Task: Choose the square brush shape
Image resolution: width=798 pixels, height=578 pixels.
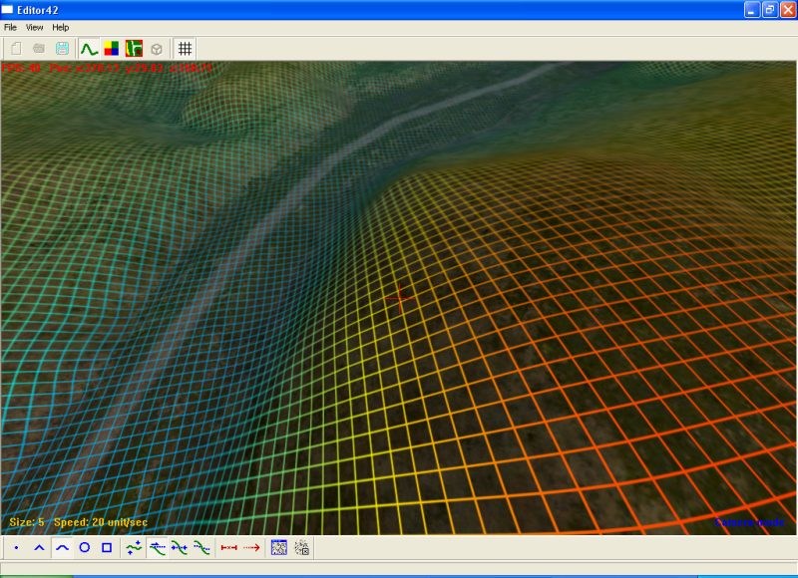Action: click(107, 547)
